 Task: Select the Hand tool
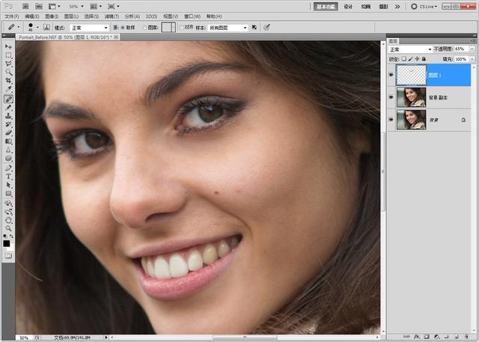click(x=8, y=220)
